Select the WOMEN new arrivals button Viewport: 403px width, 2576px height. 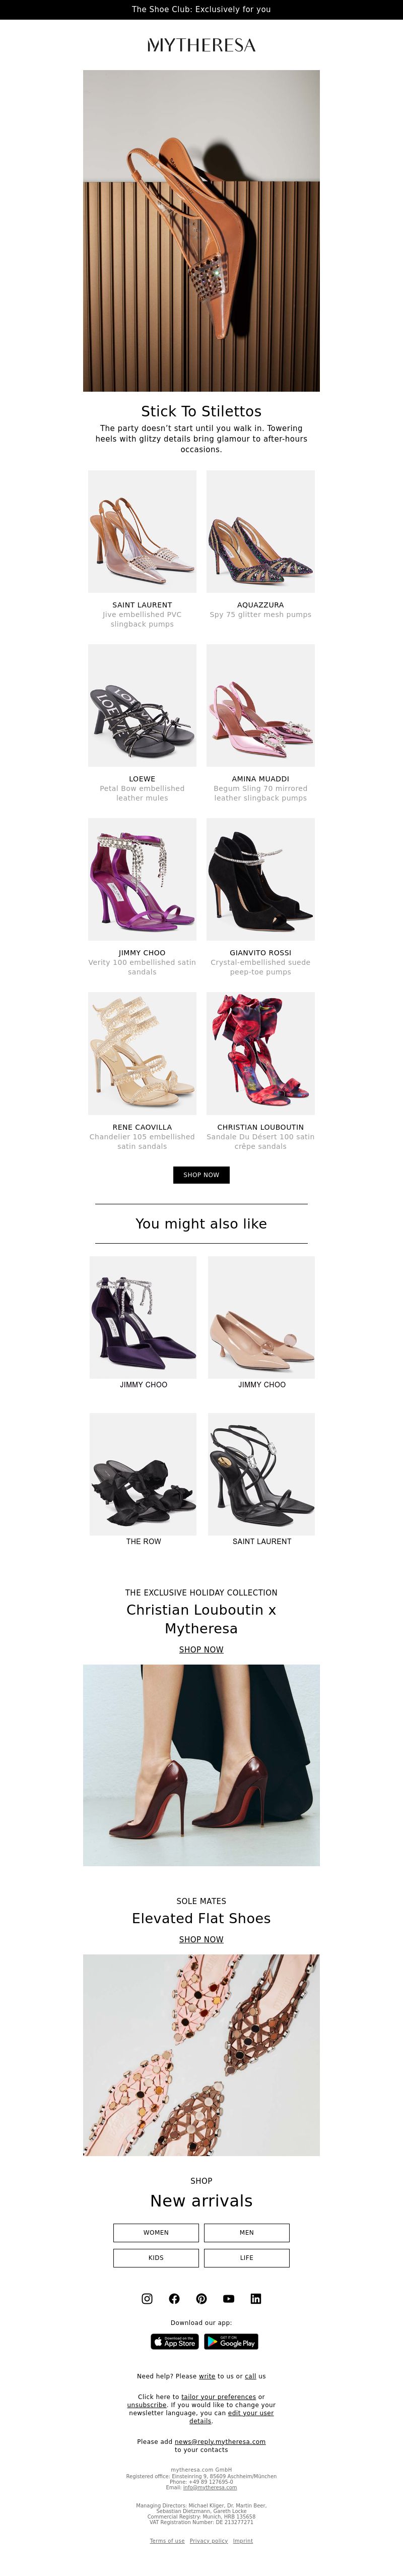click(x=156, y=2232)
